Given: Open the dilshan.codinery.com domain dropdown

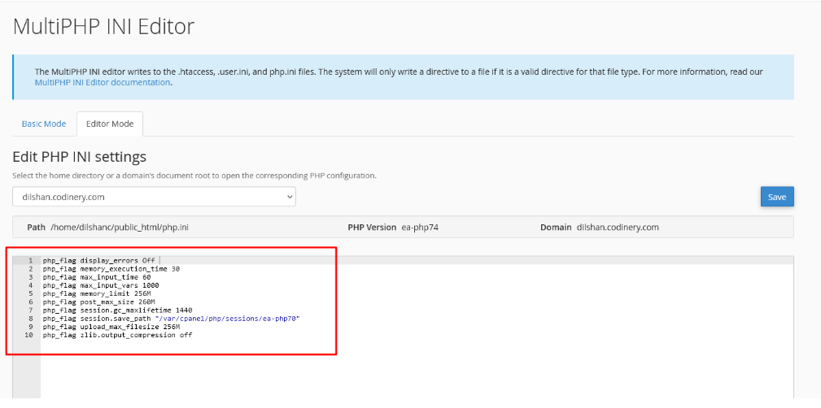Looking at the screenshot, I should 154,197.
